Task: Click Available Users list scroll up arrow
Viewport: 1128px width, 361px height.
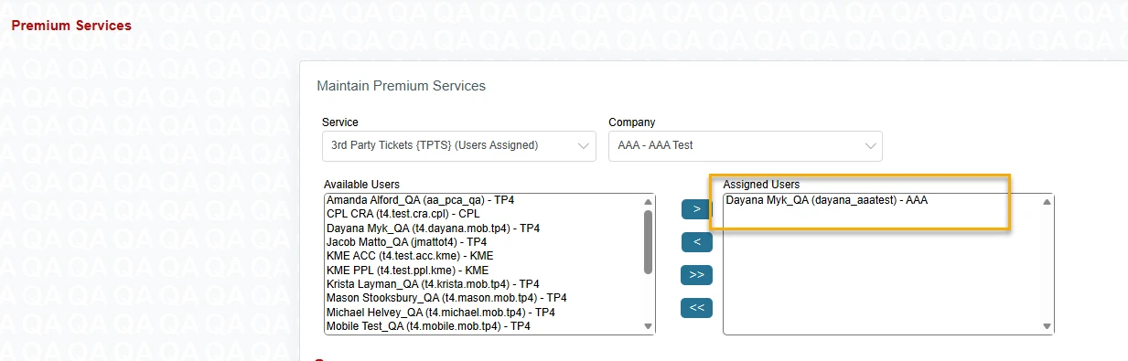Action: pos(649,202)
